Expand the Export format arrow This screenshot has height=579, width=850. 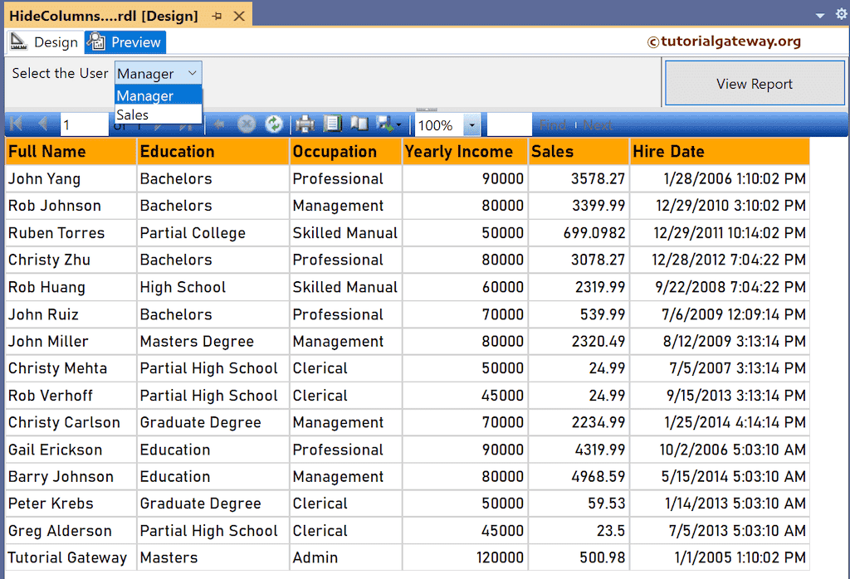(397, 124)
